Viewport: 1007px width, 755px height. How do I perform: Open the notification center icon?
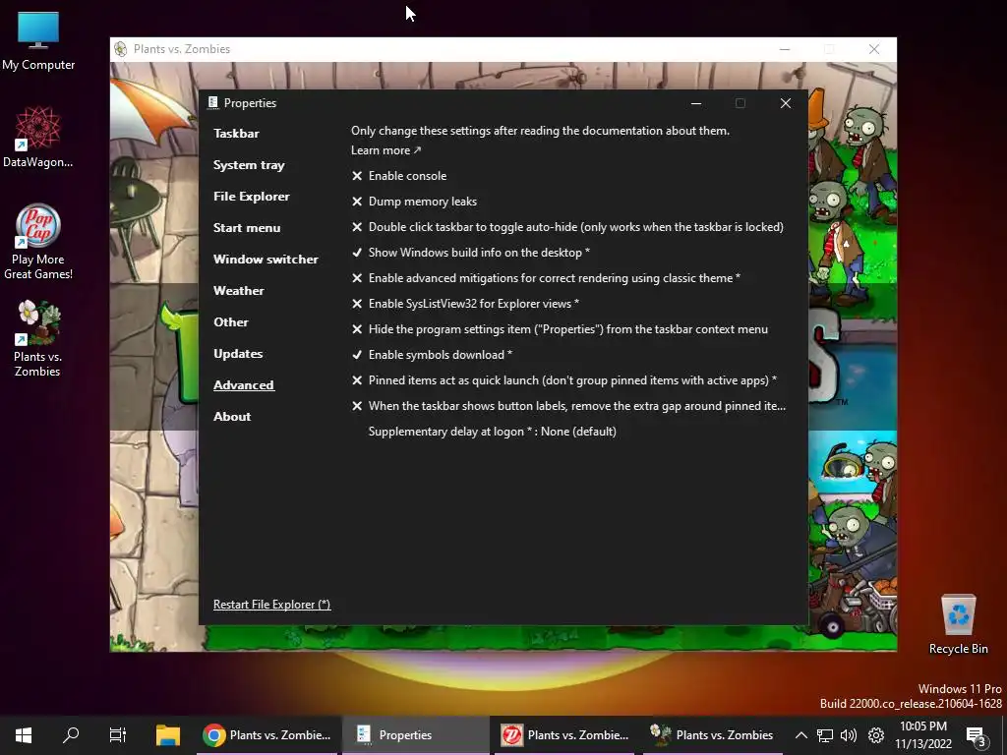(x=976, y=736)
